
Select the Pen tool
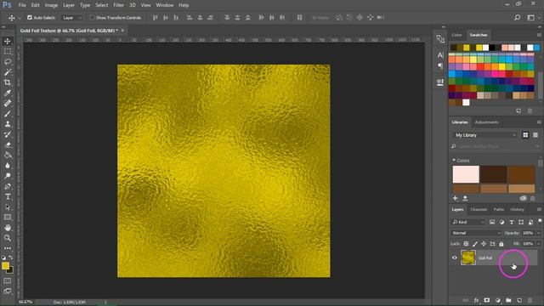[8, 186]
